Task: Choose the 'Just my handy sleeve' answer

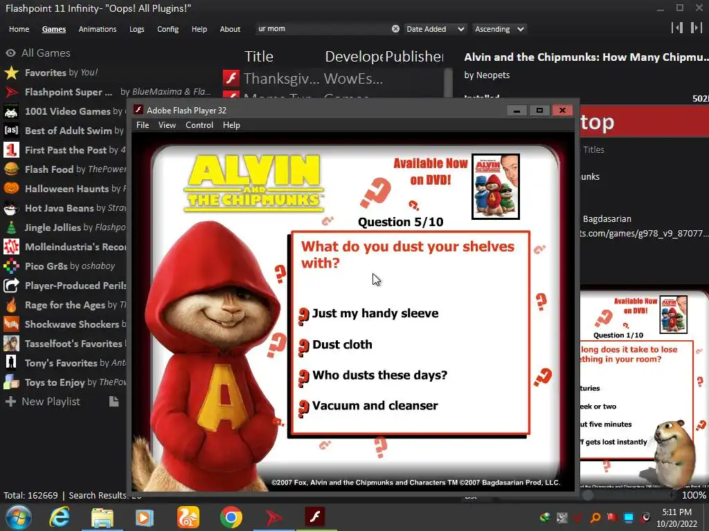Action: 375,313
